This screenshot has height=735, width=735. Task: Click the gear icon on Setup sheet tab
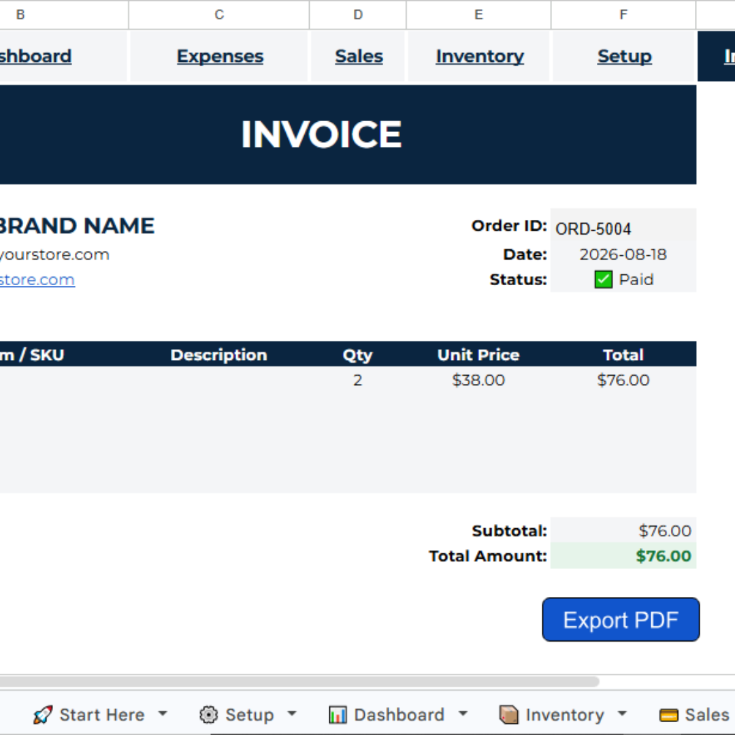tap(209, 715)
